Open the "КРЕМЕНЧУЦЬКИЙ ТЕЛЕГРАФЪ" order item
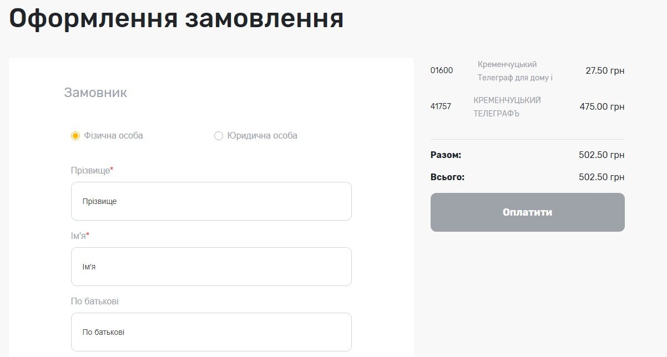The width and height of the screenshot is (667, 357). [x=507, y=106]
